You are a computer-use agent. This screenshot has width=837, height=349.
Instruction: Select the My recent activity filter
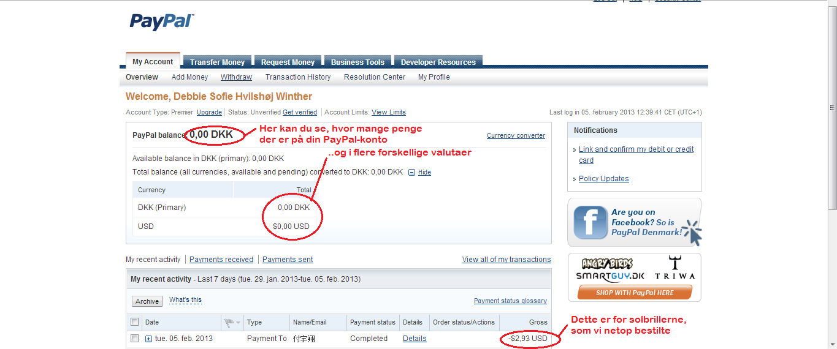(x=153, y=260)
